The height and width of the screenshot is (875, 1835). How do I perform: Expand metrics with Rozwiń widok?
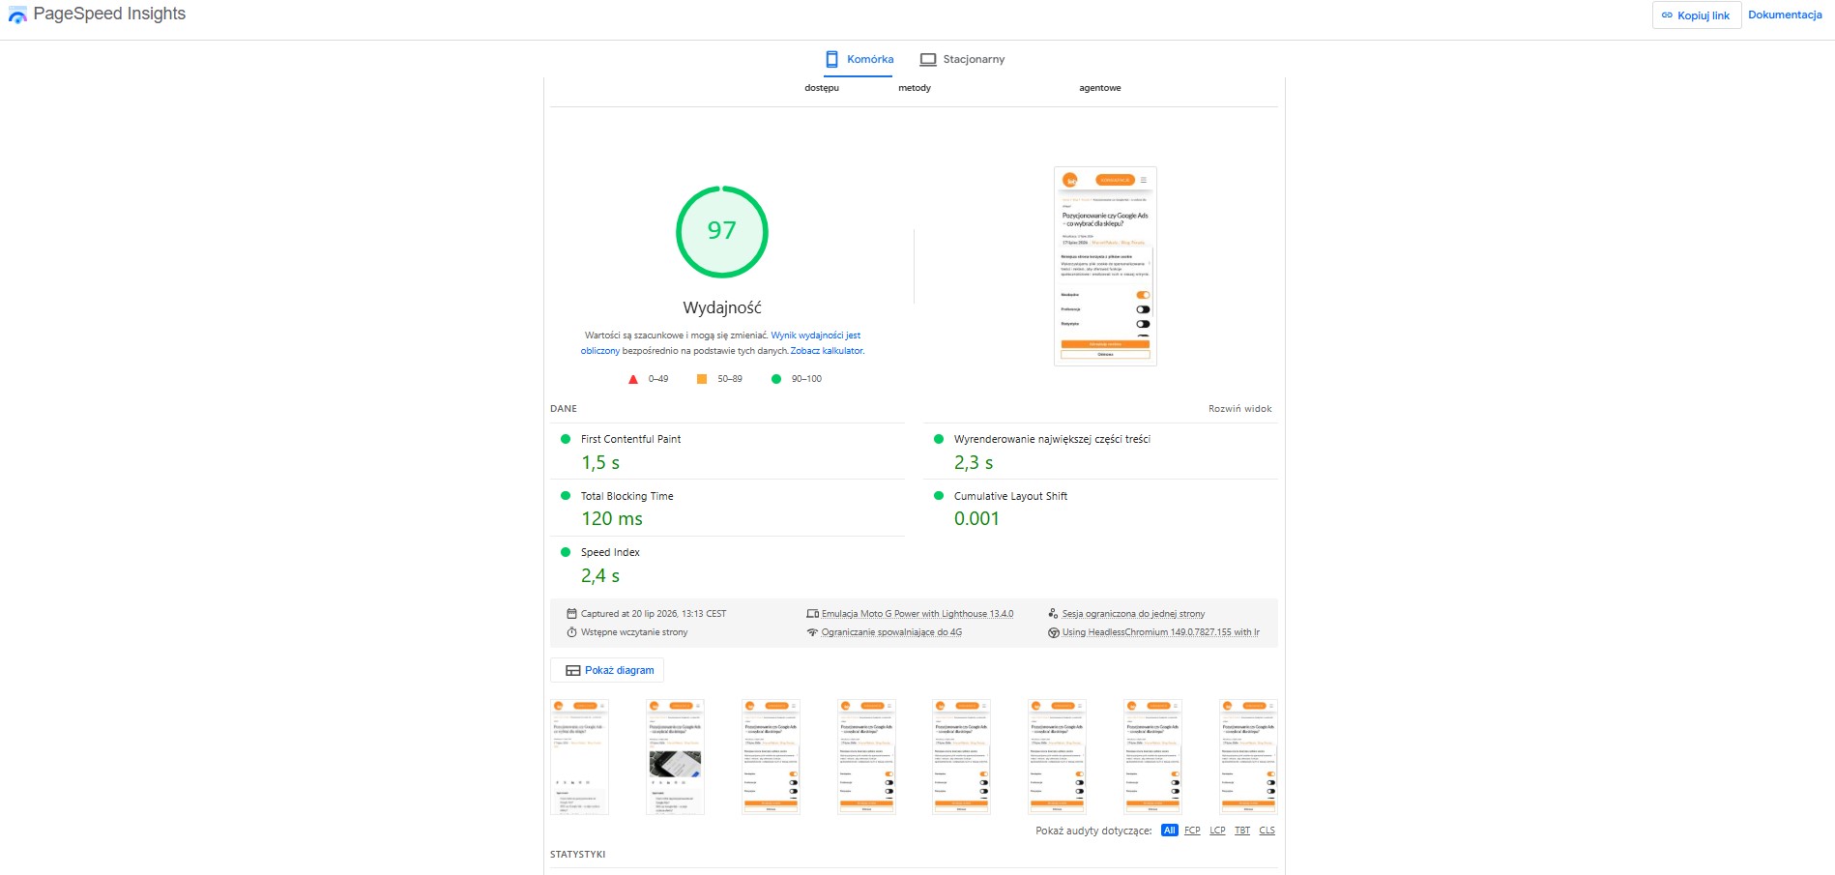pyautogui.click(x=1239, y=409)
